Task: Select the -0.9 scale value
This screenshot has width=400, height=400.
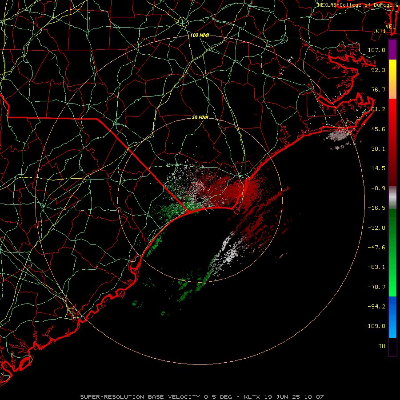Action: coord(378,188)
